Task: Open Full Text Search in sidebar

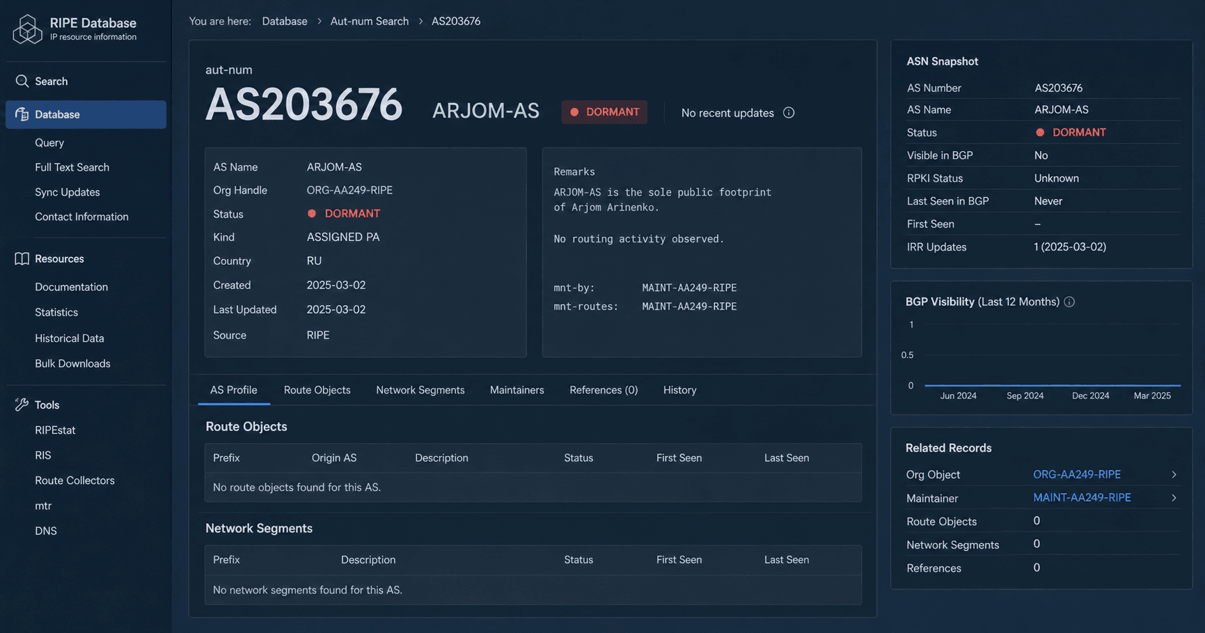Action: pos(72,167)
